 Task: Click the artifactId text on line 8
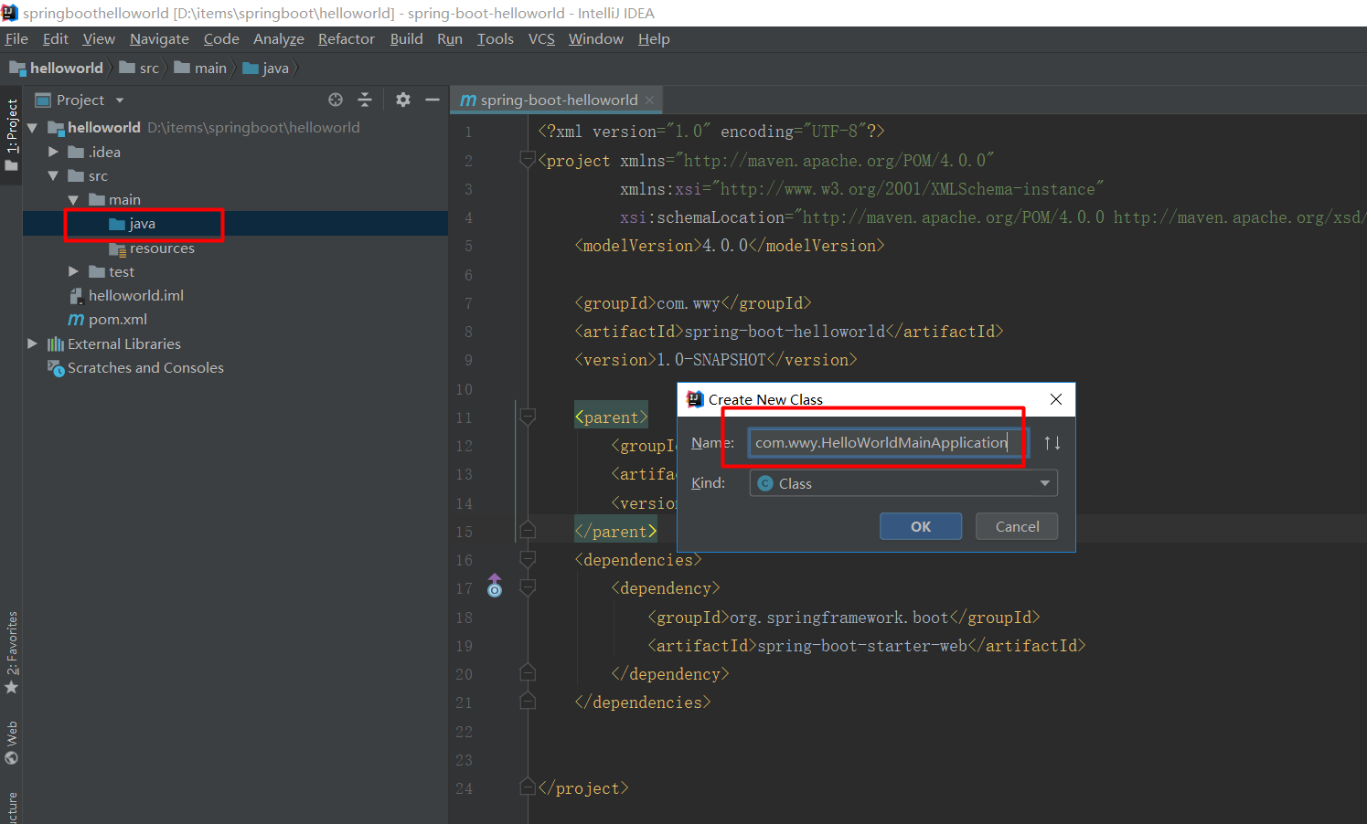coord(789,332)
